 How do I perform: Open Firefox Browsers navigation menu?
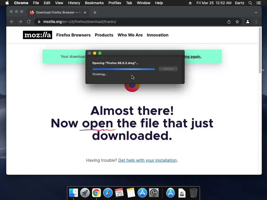point(73,35)
